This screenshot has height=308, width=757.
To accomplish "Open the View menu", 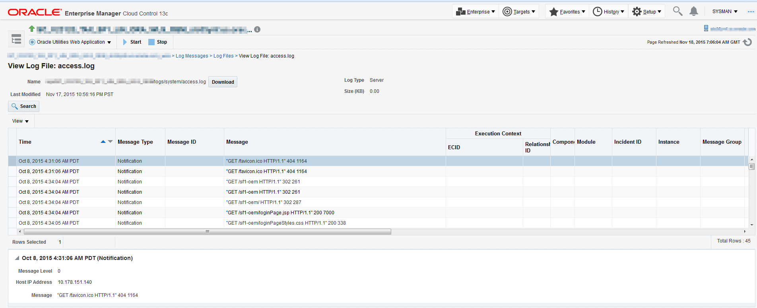I will pos(20,121).
